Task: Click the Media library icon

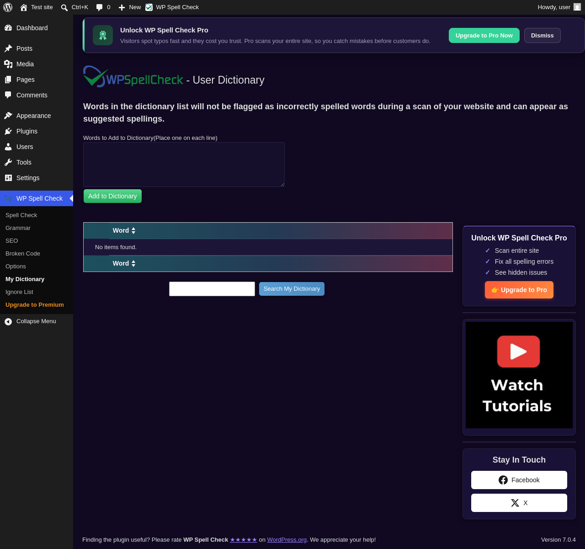Action: pyautogui.click(x=8, y=64)
